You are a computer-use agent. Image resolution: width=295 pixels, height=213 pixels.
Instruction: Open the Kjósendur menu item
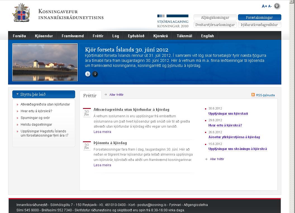[x=44, y=36]
